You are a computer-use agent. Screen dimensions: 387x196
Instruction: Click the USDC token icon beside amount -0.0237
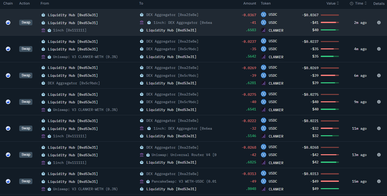pos(264,41)
